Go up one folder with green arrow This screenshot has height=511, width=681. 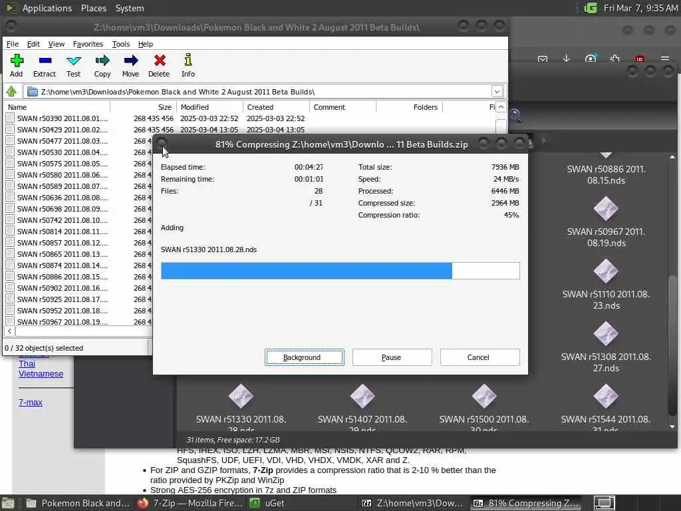(x=11, y=92)
